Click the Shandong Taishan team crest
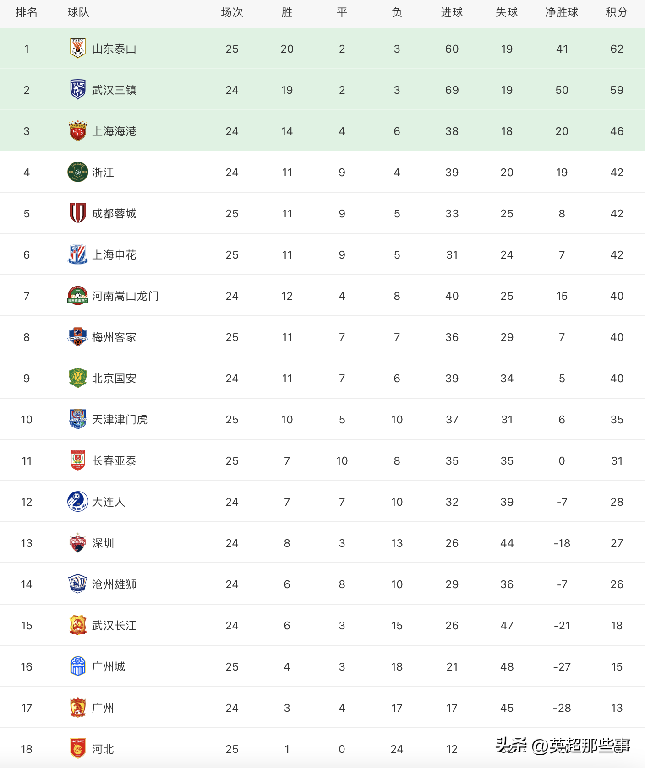 click(x=78, y=49)
